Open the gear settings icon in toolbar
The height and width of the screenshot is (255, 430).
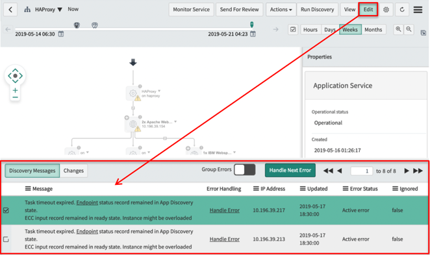tap(386, 10)
